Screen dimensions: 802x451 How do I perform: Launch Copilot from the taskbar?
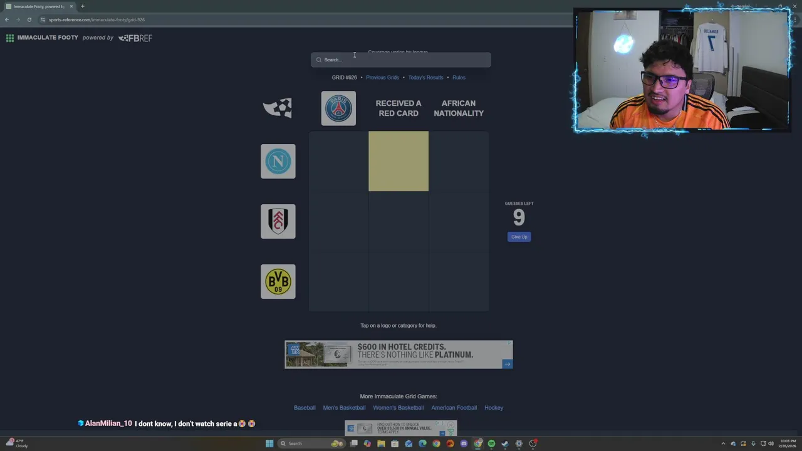coord(367,443)
